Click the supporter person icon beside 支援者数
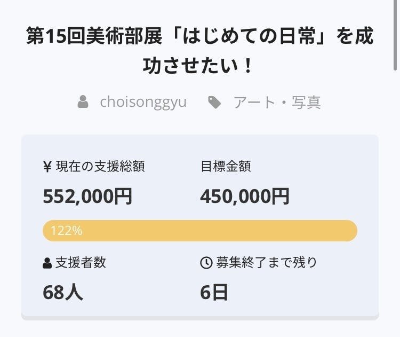This screenshot has width=400, height=337. click(47, 263)
